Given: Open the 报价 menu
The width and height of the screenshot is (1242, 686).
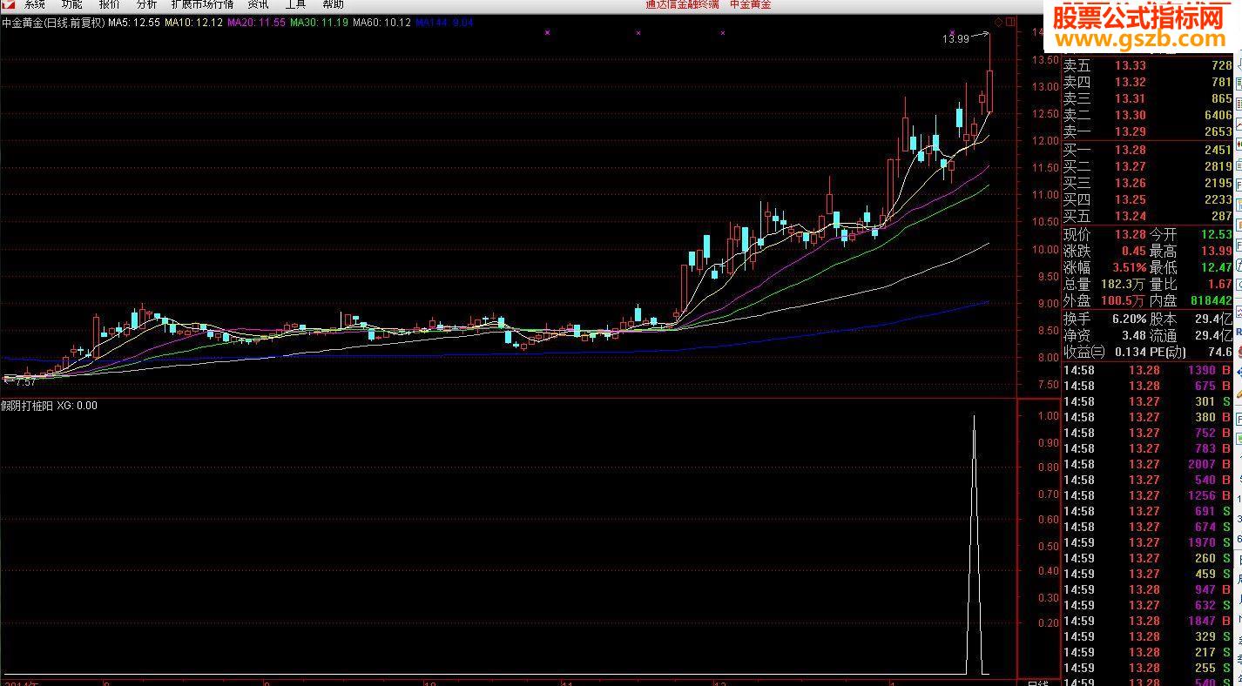Looking at the screenshot, I should 110,4.
